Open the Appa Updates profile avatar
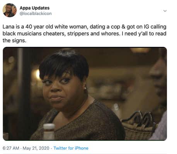This screenshot has height=154, width=177. point(10,10)
